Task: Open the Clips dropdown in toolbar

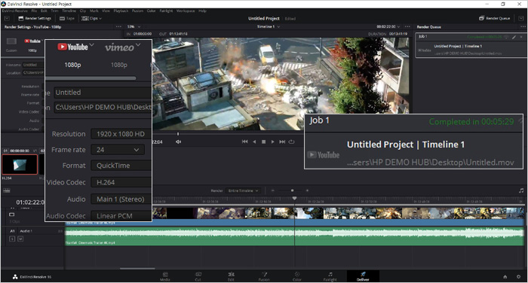Action: pyautogui.click(x=91, y=18)
